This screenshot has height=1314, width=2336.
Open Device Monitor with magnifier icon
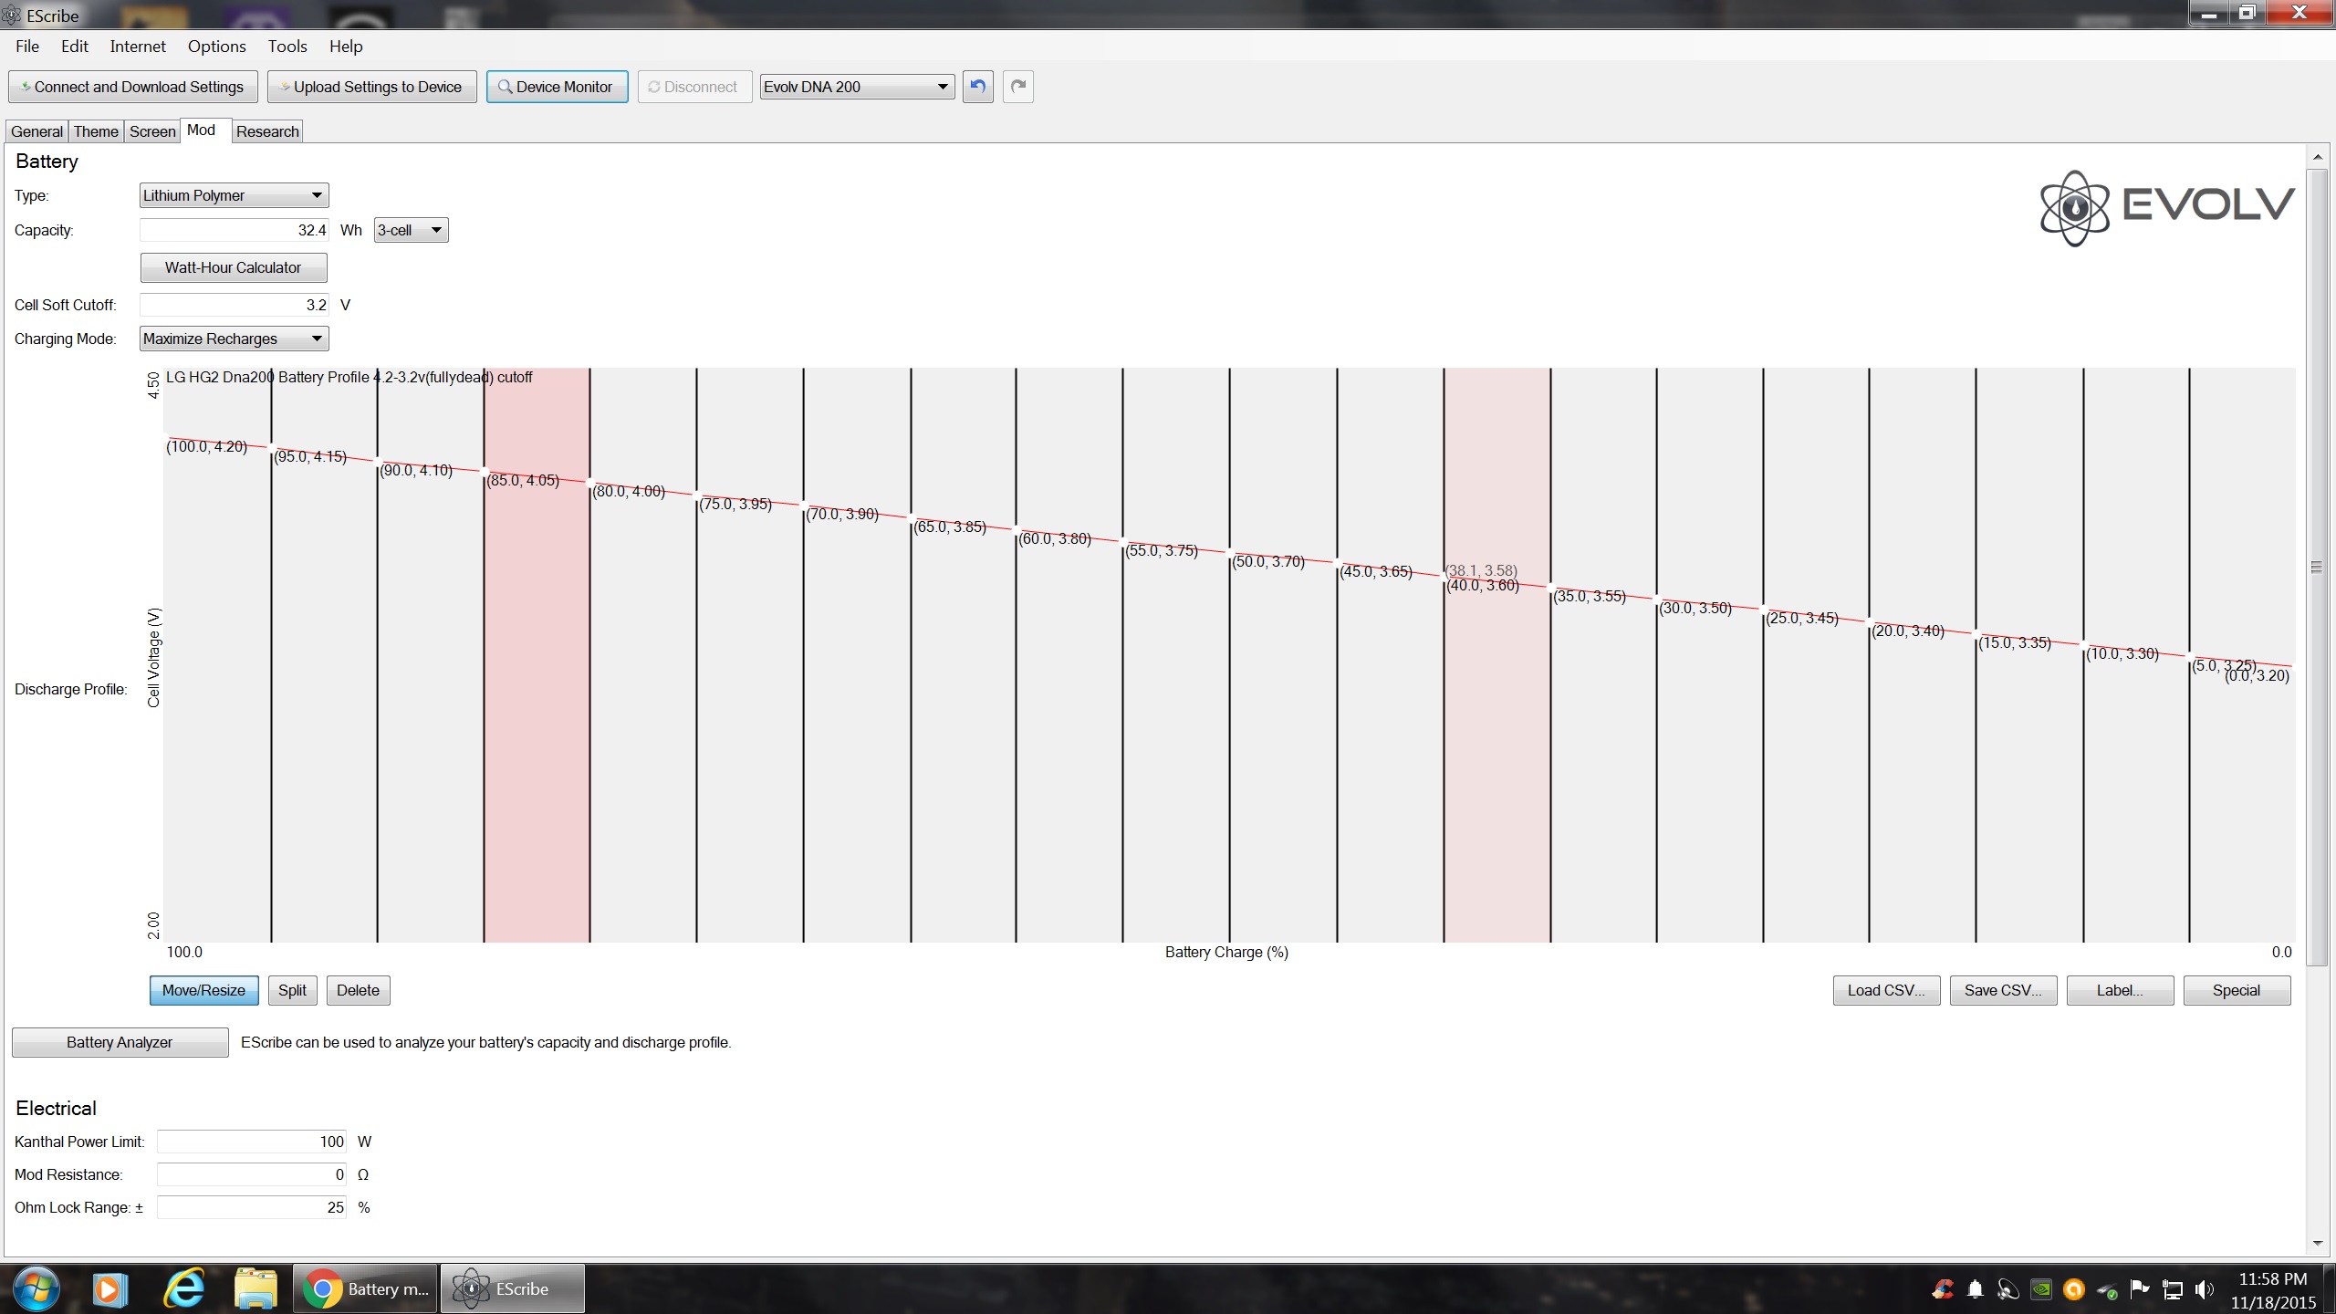coord(557,87)
